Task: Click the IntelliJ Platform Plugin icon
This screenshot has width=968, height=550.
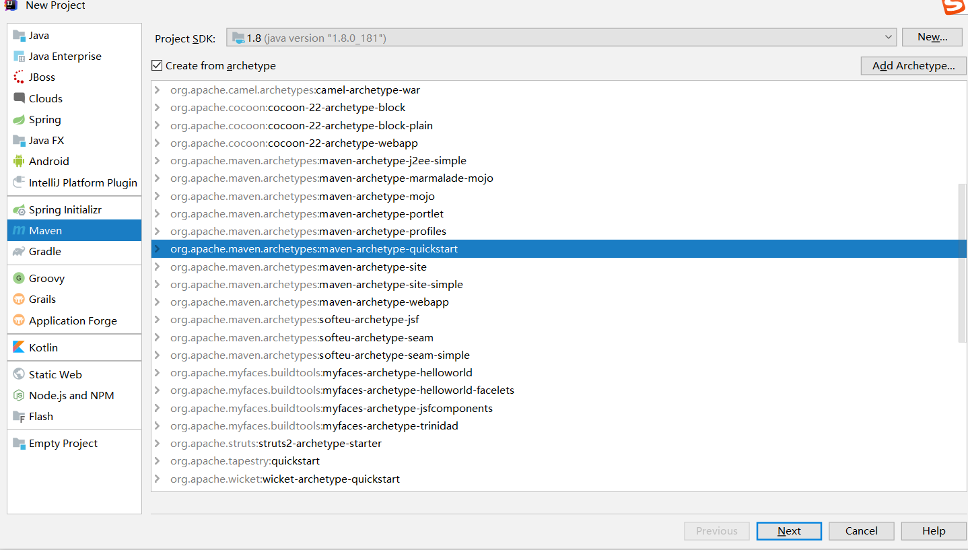Action: point(19,182)
